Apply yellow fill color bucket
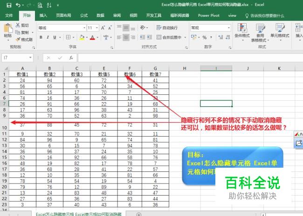303x216 pixels. 82,37
